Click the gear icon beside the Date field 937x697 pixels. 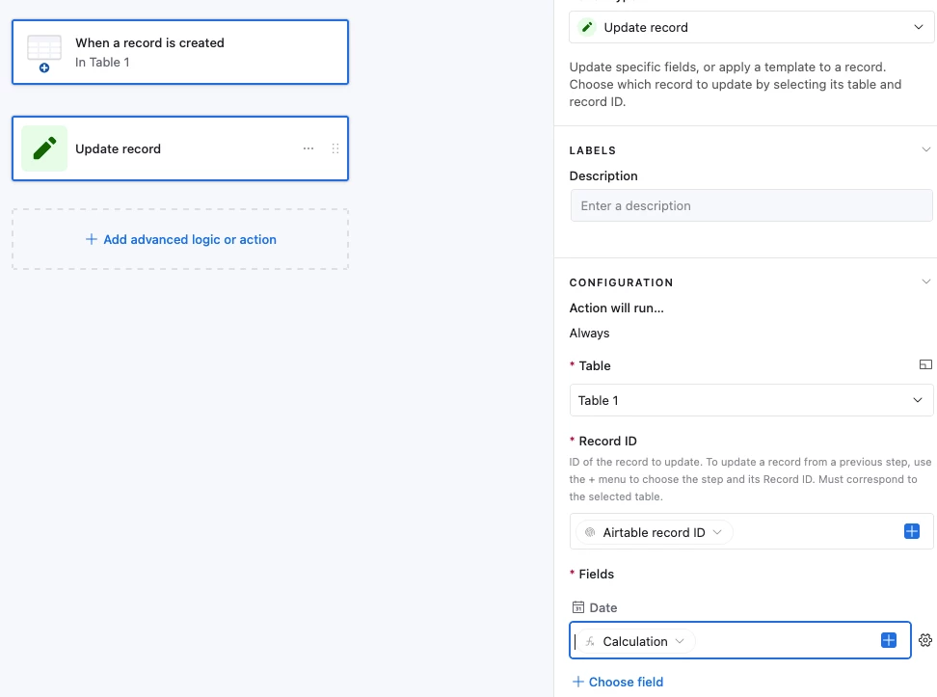tap(925, 640)
